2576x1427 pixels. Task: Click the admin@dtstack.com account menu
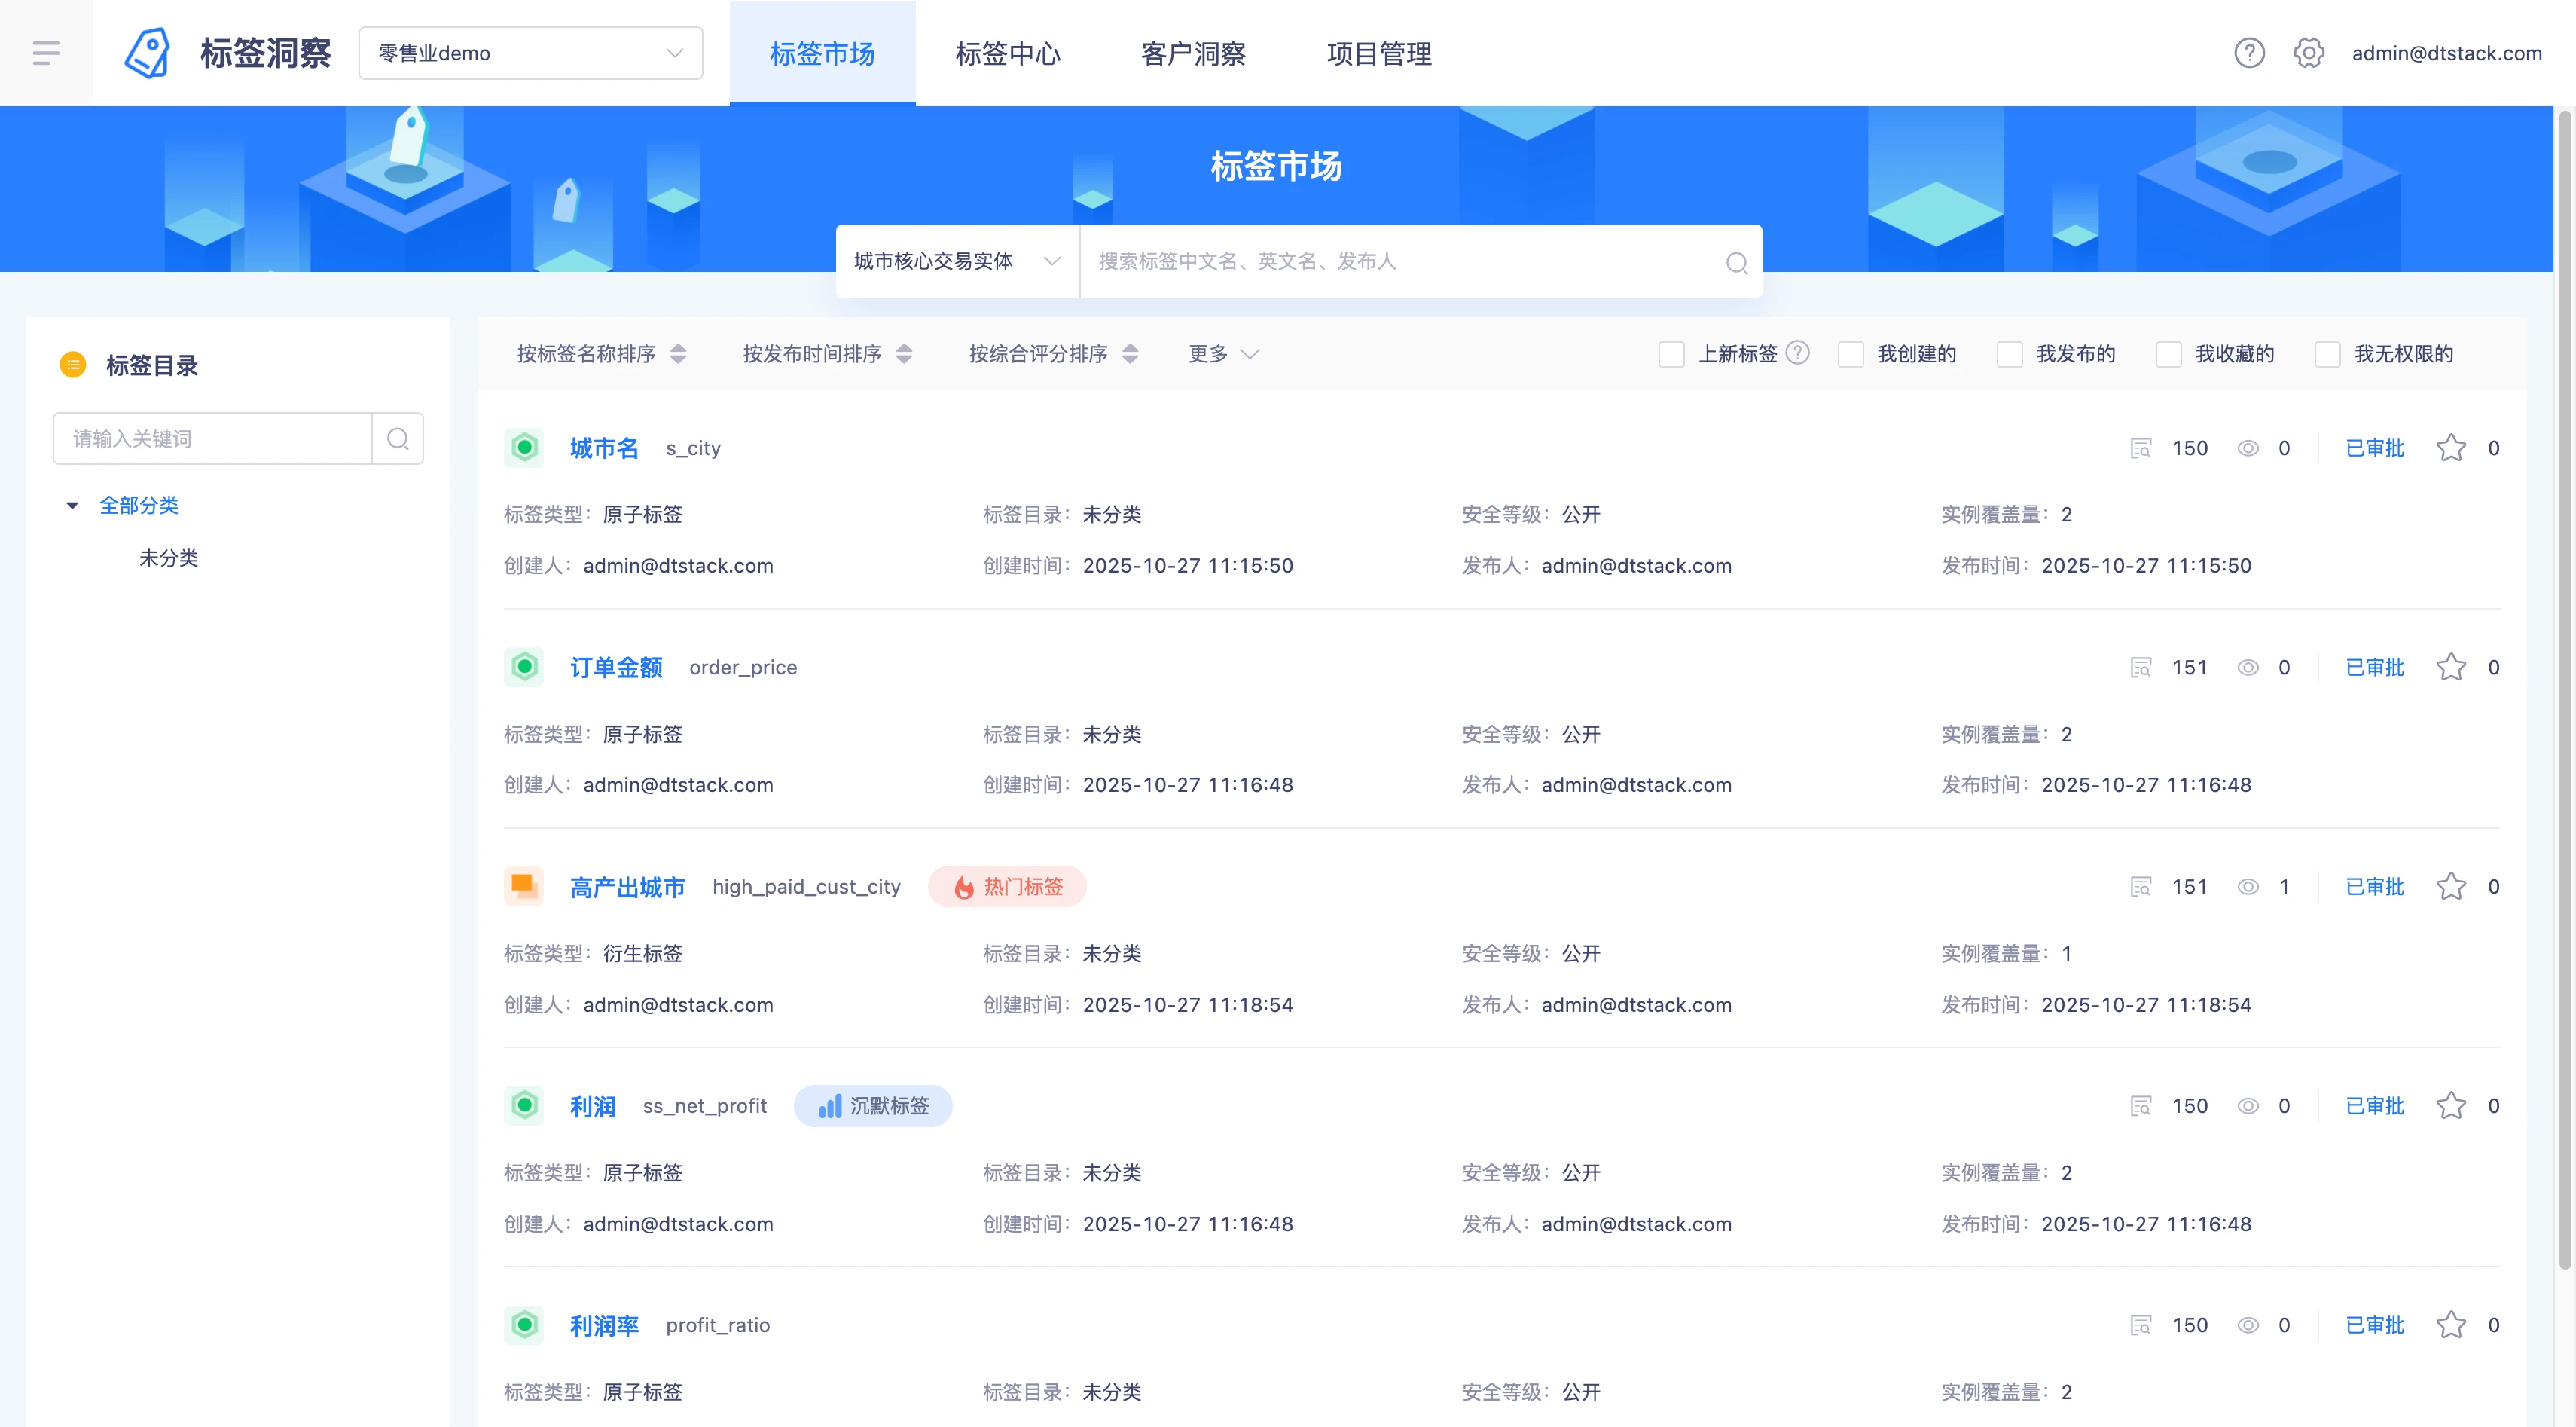coord(2446,53)
